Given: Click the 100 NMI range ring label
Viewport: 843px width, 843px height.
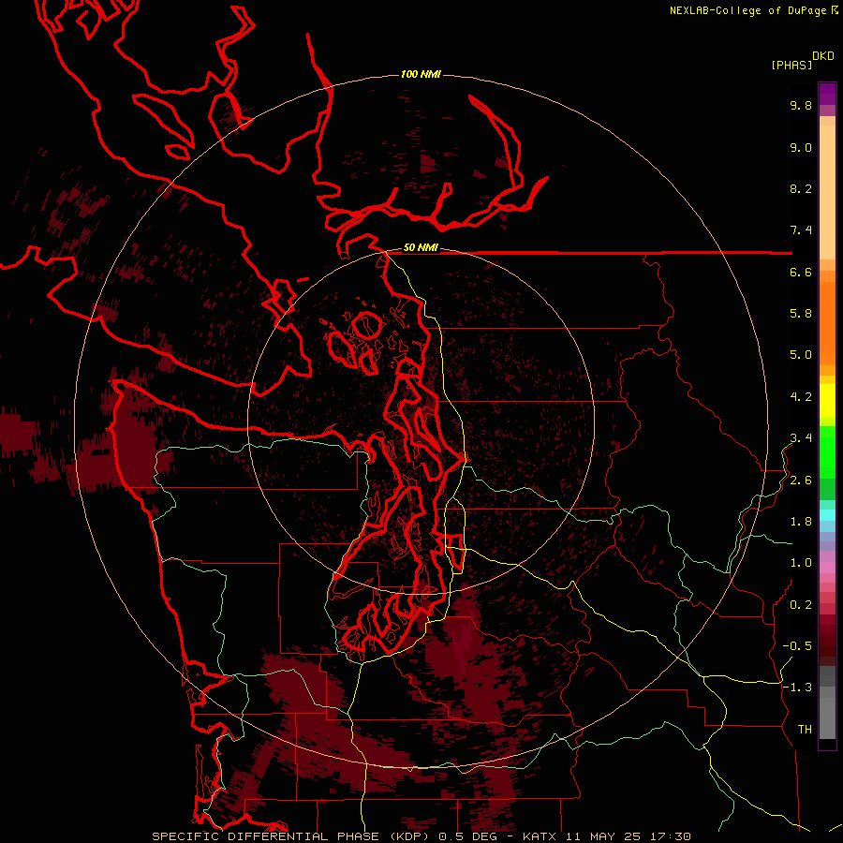Looking at the screenshot, I should click(421, 74).
